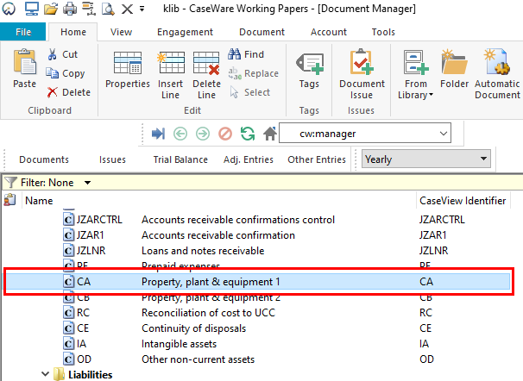Switch to the Engagement ribbon tab
Viewport: 523px width, 381px height.
(x=186, y=32)
